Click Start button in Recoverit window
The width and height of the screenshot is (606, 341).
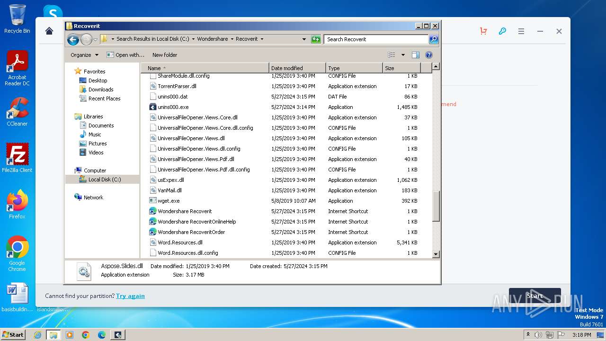click(535, 296)
